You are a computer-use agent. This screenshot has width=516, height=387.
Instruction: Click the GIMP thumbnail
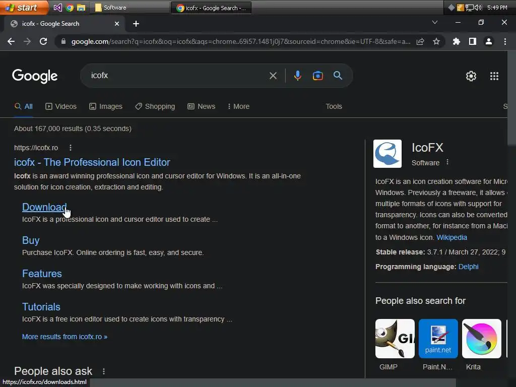pyautogui.click(x=395, y=339)
